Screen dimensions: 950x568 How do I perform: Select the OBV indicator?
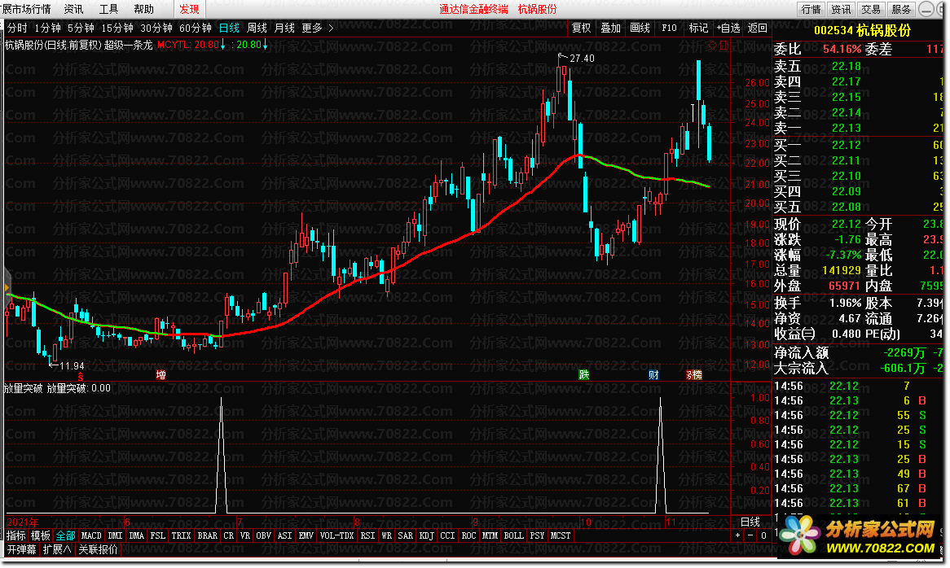click(263, 535)
